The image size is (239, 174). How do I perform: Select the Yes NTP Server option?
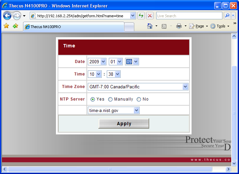93,99
